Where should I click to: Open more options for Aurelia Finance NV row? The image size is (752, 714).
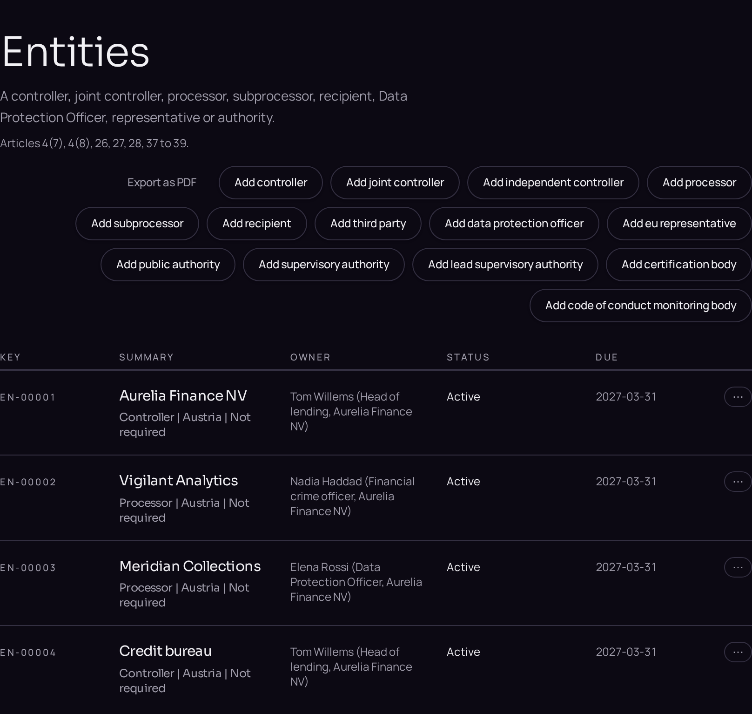[738, 397]
